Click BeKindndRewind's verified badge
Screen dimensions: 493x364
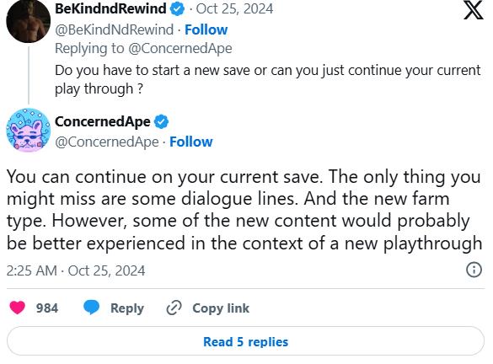click(177, 8)
